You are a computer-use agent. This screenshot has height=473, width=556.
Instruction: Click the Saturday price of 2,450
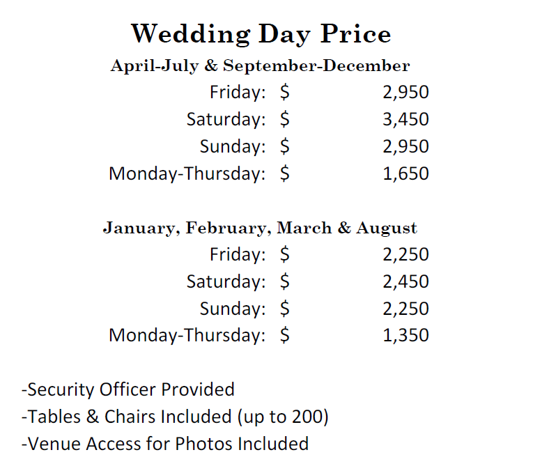(406, 281)
